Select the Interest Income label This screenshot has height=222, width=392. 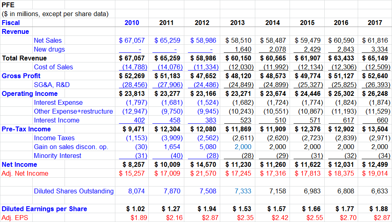56,120
